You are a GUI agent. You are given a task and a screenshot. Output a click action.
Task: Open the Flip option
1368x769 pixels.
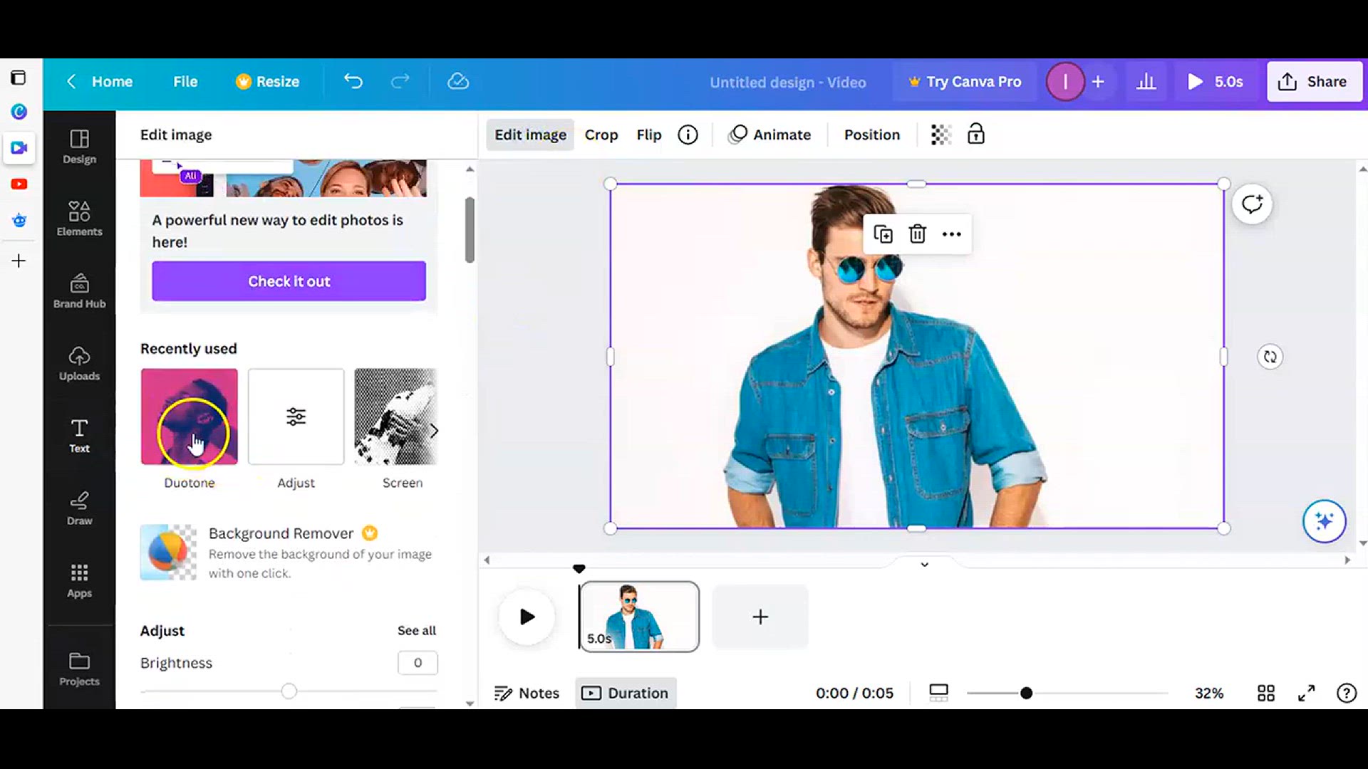click(649, 135)
